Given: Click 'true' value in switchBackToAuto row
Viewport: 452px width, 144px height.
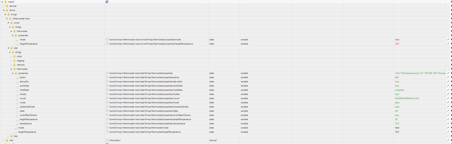Looking at the screenshot, I should tap(397, 115).
